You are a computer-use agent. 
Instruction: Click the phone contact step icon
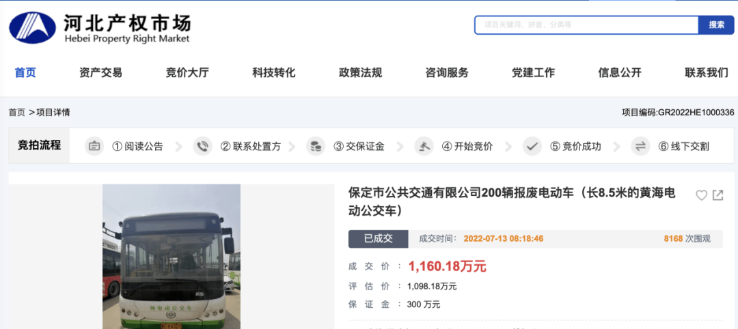202,146
